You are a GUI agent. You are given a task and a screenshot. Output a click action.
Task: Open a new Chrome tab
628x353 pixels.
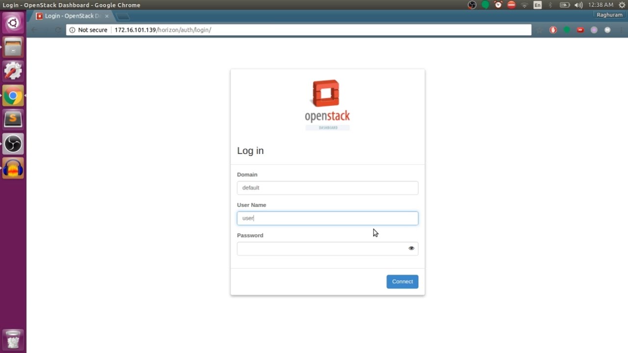pyautogui.click(x=123, y=17)
